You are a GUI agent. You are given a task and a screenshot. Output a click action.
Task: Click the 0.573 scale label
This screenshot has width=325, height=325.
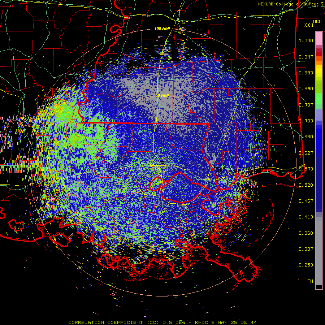[x=306, y=169]
